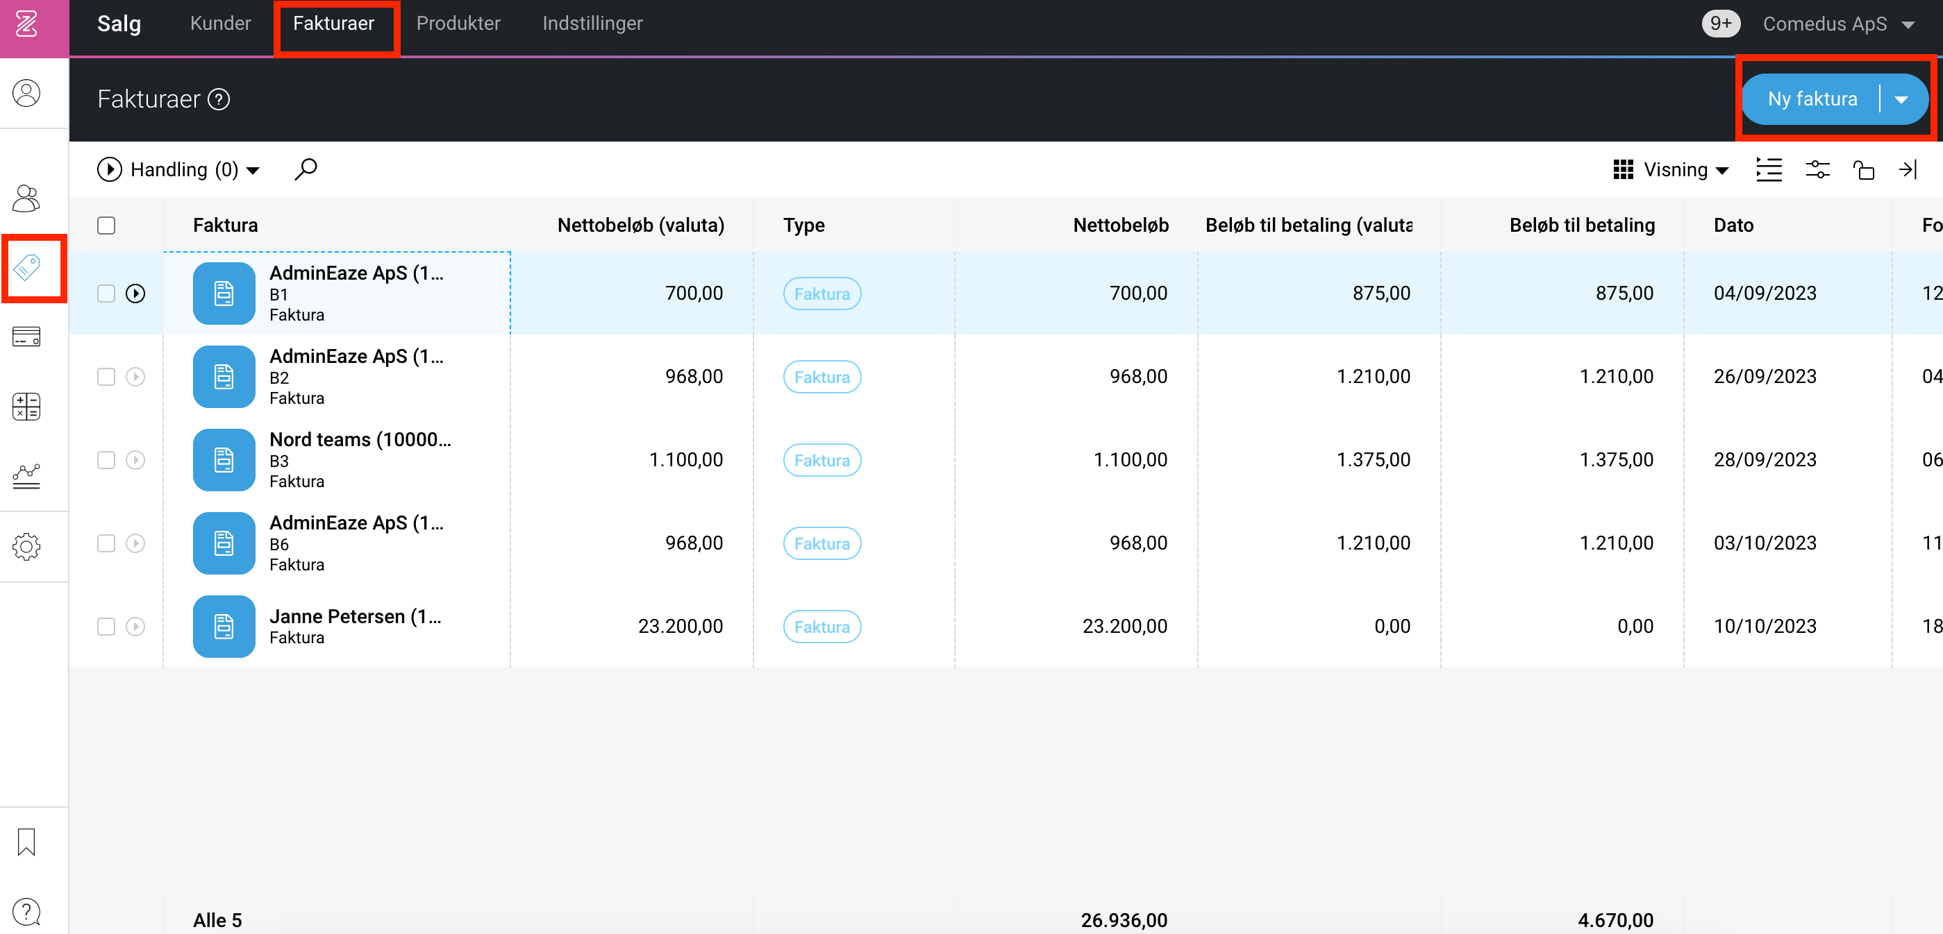Tick the select-all checkbox in header

[106, 226]
